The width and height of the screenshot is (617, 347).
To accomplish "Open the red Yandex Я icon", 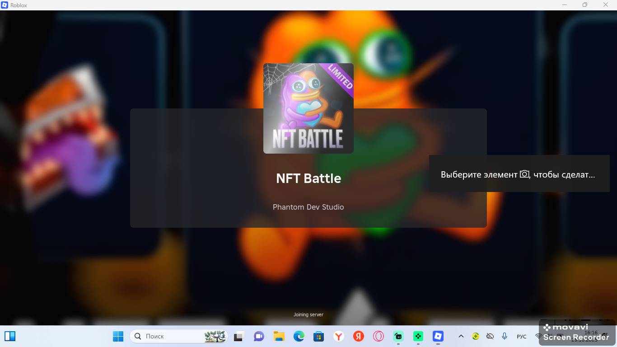I will click(358, 336).
